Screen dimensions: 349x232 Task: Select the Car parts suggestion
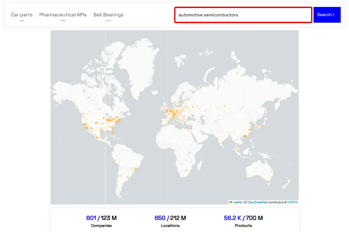pos(22,15)
